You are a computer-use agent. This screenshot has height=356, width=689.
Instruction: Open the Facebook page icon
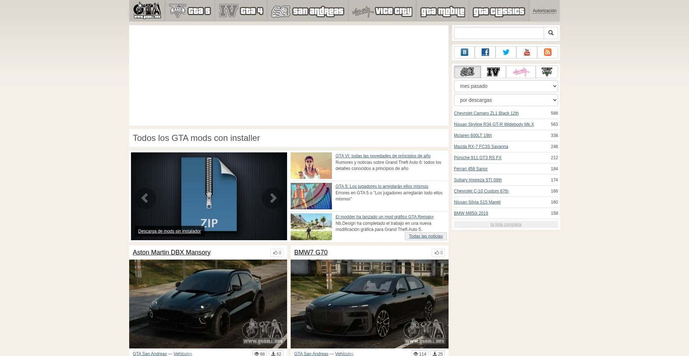[485, 52]
